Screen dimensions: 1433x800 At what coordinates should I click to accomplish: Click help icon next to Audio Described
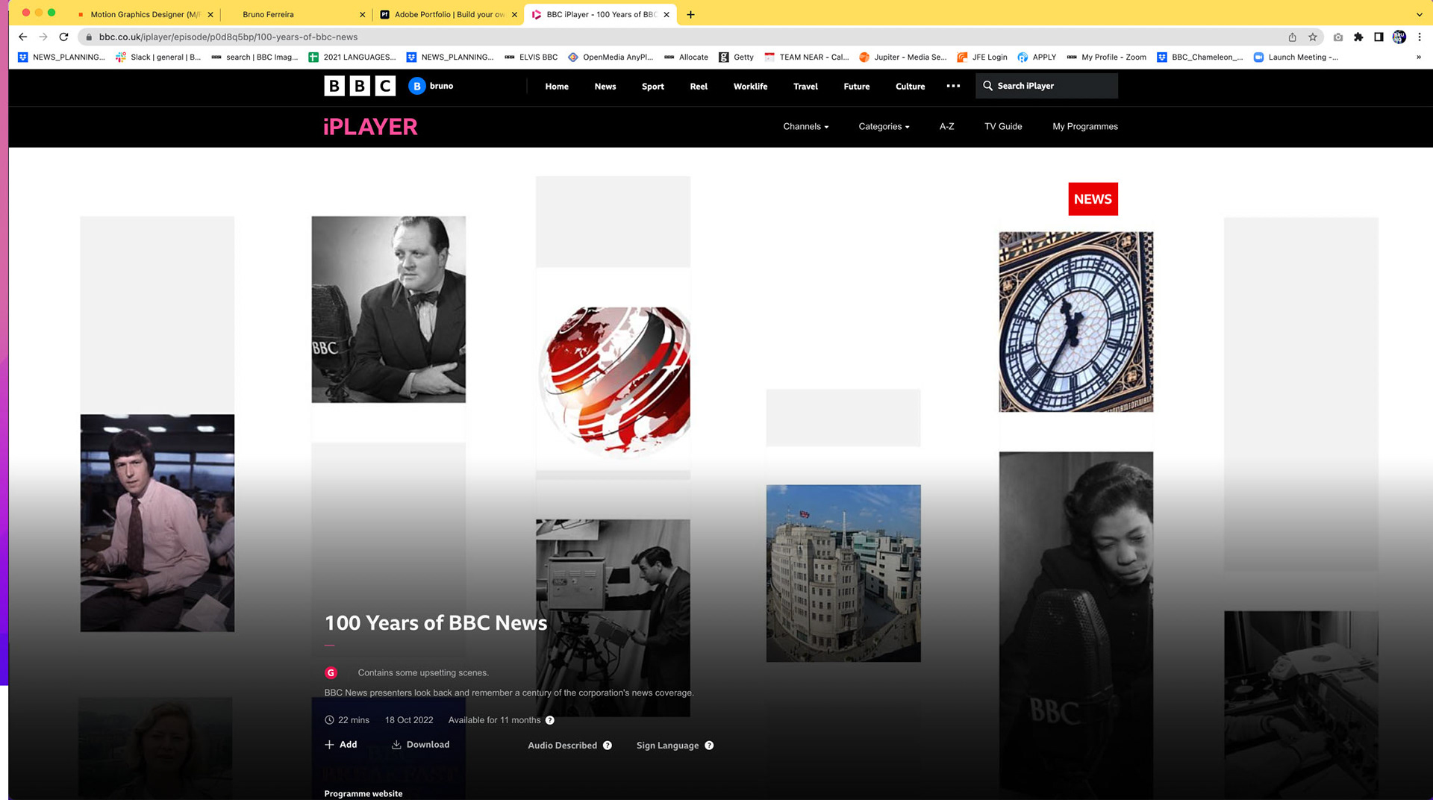(x=608, y=746)
